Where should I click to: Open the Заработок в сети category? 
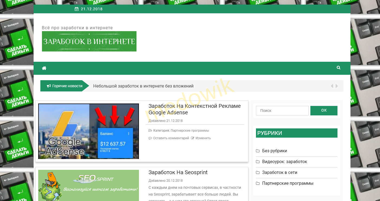pyautogui.click(x=280, y=173)
